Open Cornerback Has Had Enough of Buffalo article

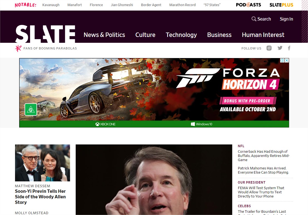263,156
